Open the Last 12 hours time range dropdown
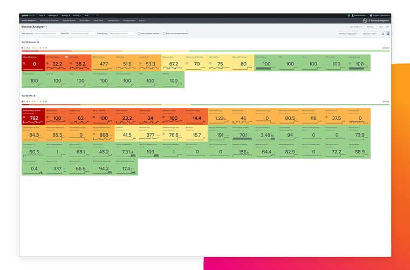 tap(356, 26)
